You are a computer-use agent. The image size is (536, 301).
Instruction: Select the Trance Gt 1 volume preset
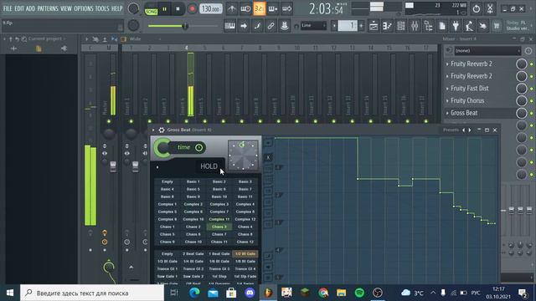tap(167, 269)
